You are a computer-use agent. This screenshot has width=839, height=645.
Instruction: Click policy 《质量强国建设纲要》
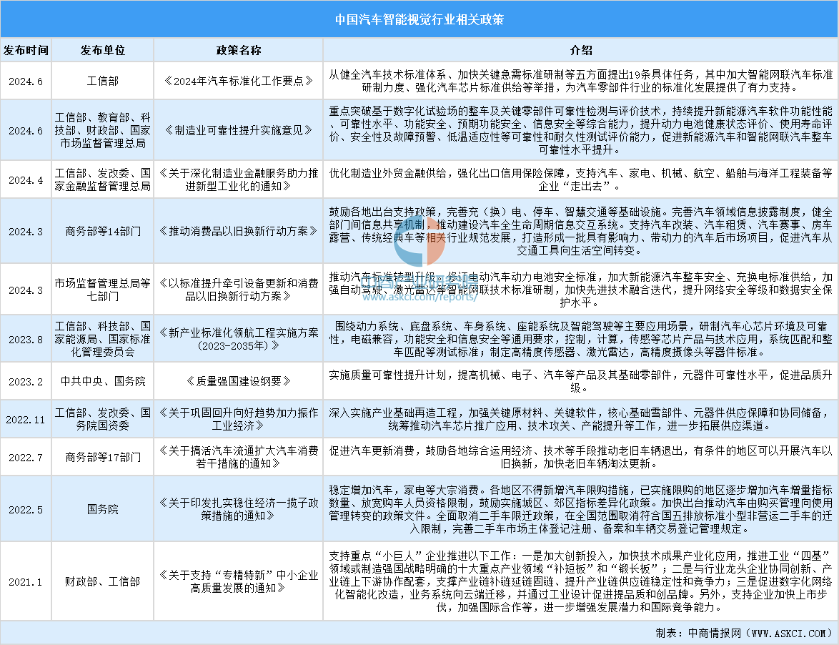coord(239,381)
